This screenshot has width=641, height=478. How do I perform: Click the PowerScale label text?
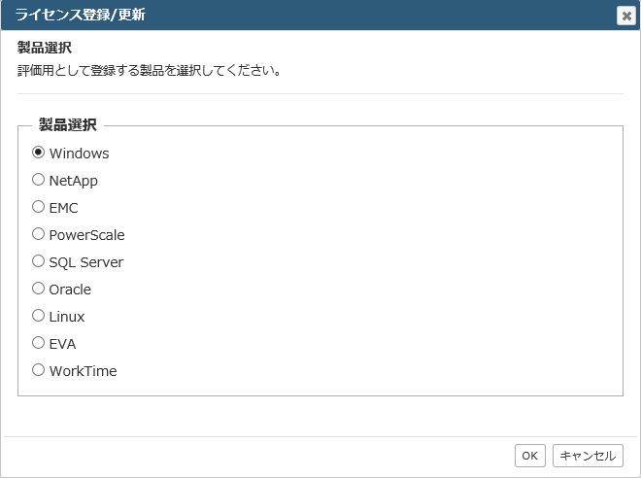86,235
